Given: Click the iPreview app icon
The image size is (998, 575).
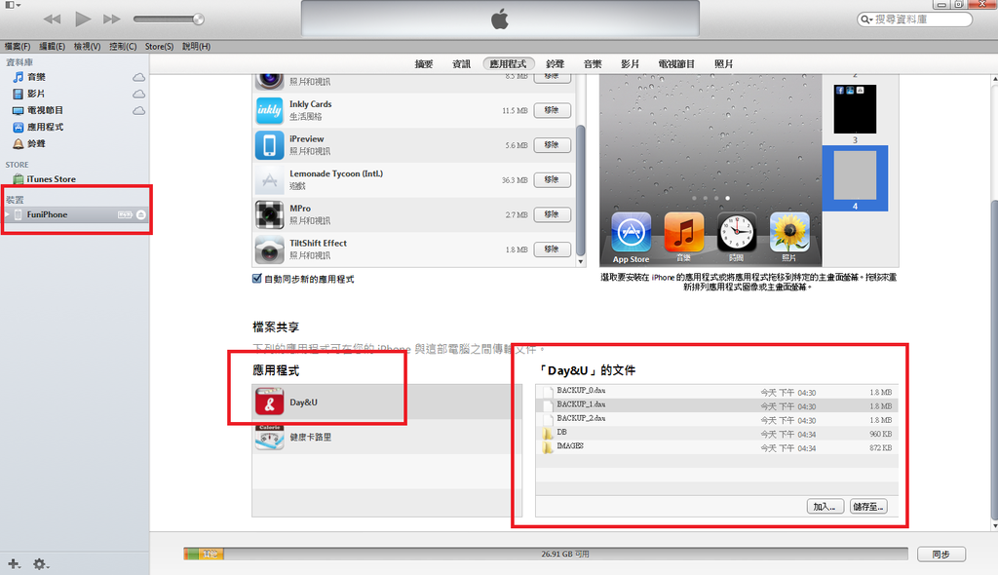Looking at the screenshot, I should coord(269,145).
